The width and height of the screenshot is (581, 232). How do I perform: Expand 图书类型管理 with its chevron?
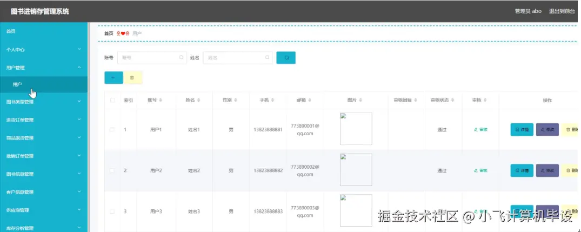79,101
